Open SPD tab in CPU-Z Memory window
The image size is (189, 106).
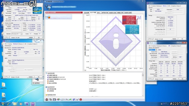169,6
